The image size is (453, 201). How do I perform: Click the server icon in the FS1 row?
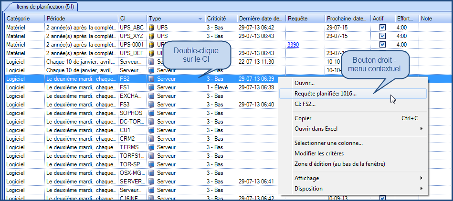[152, 87]
